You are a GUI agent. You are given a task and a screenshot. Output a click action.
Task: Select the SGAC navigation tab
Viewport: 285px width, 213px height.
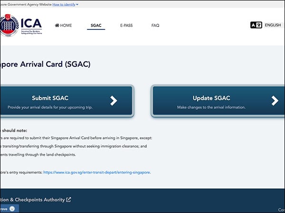pyautogui.click(x=96, y=26)
